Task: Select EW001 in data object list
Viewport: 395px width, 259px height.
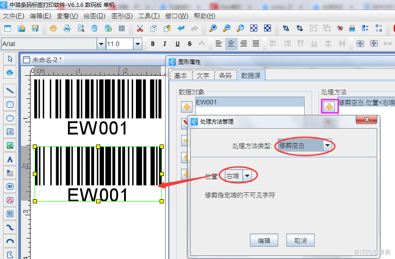Action: coord(250,102)
